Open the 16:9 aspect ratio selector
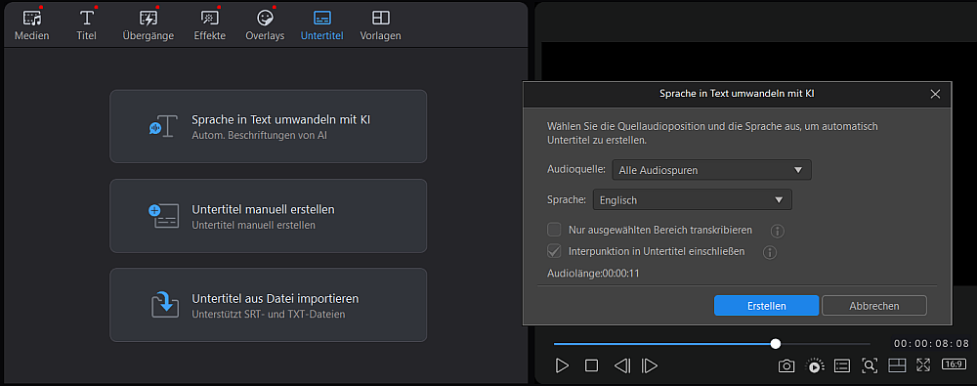The width and height of the screenshot is (977, 386). [954, 365]
